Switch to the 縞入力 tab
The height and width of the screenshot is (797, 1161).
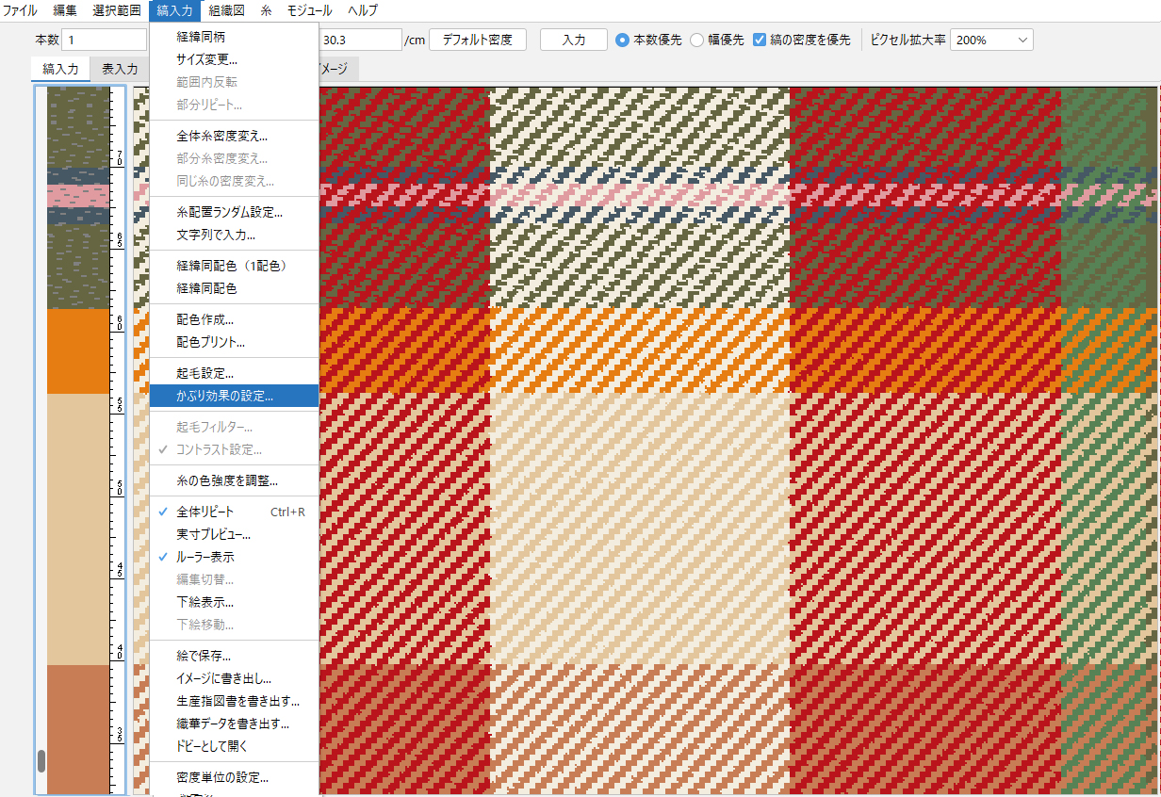(60, 69)
